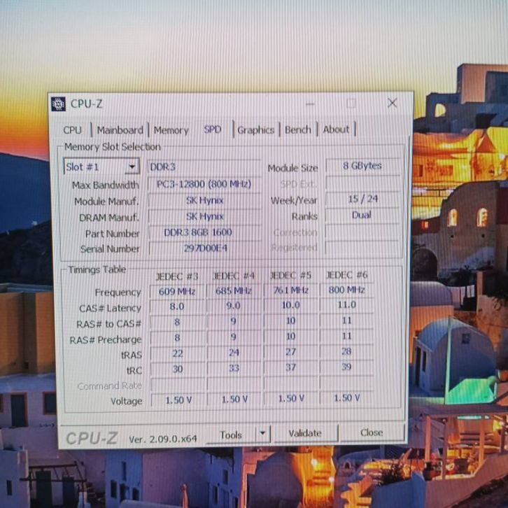Open the Memory tab

[x=171, y=130]
